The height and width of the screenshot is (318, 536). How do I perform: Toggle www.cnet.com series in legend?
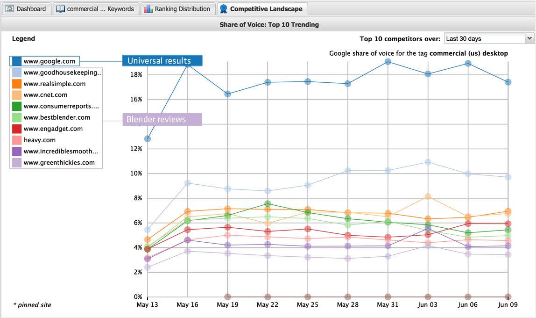point(45,95)
